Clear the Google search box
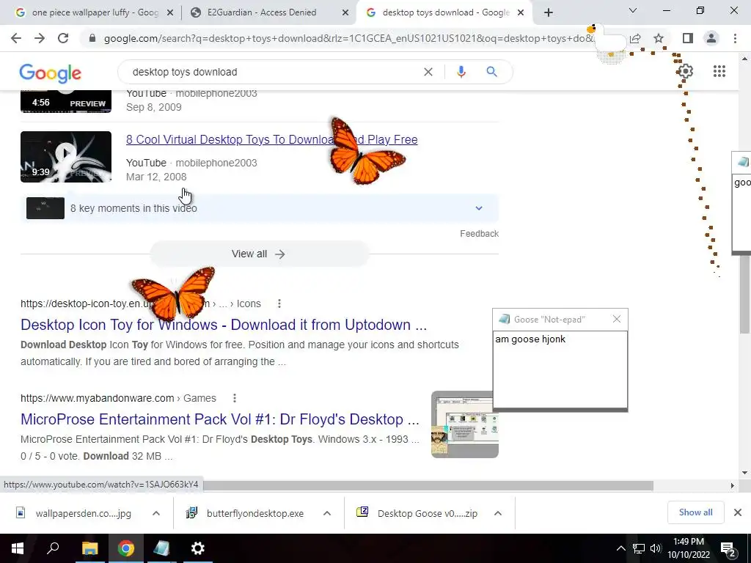Screen dimensions: 751x563 (x=428, y=72)
